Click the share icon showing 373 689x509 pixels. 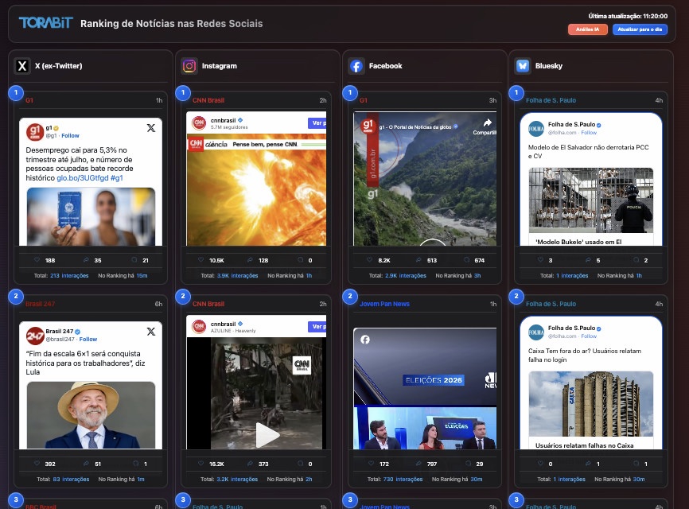pos(250,464)
